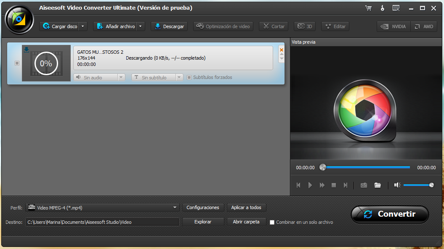This screenshot has height=249, width=444.
Task: Expand the Añadir archivo dropdown arrow
Action: click(141, 26)
